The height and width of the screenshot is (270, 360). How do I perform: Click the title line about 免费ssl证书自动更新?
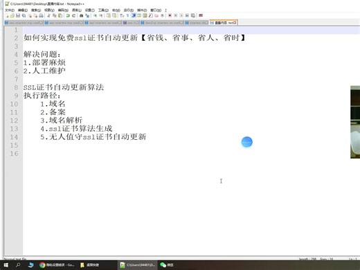pos(134,37)
